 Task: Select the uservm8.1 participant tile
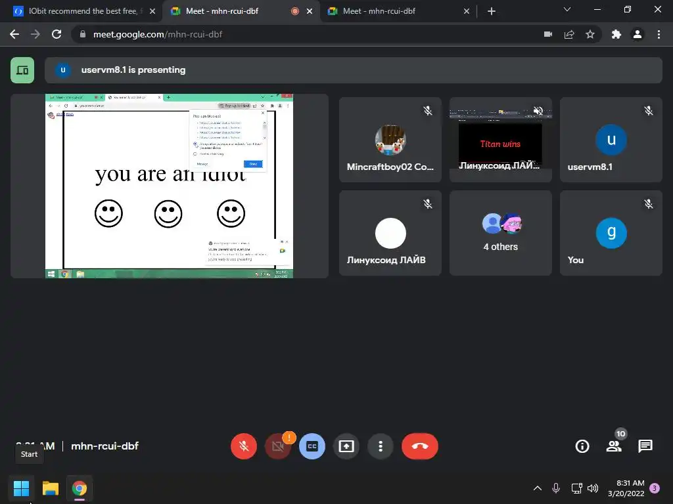[611, 140]
